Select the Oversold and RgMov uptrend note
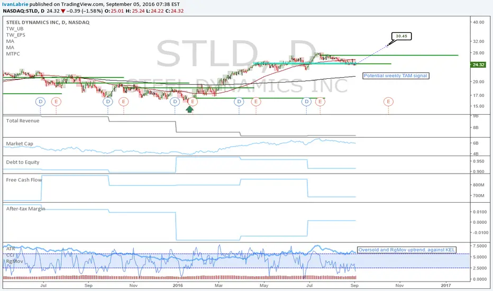493x291 pixels. (x=407, y=250)
